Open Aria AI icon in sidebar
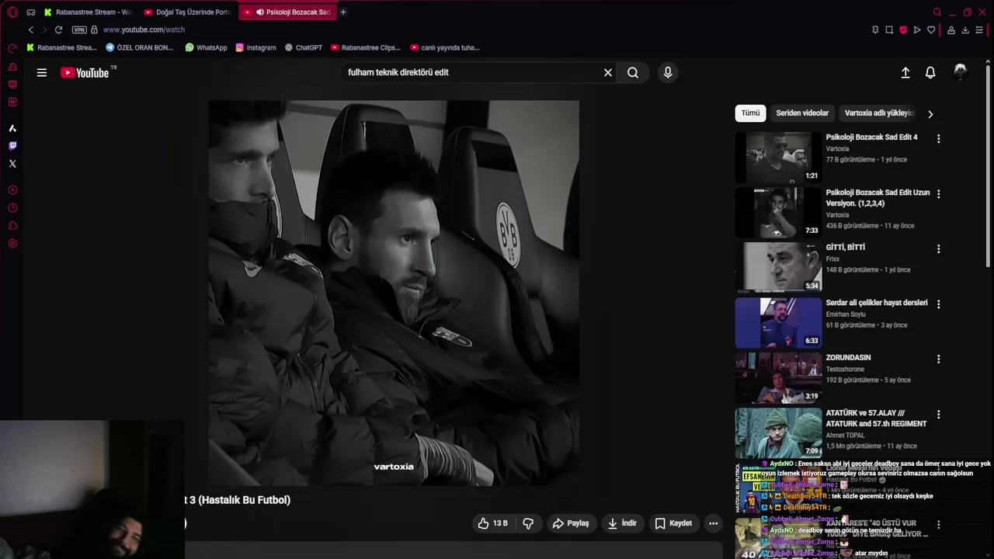This screenshot has height=559, width=994. click(x=12, y=128)
